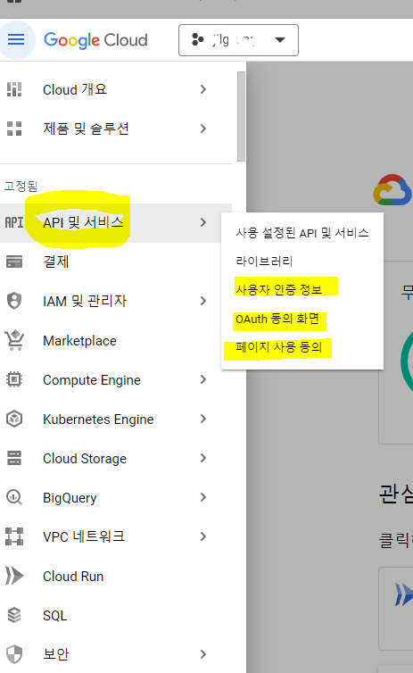The height and width of the screenshot is (673, 413).
Task: Click the Cloud Storage icon
Action: coord(14,458)
